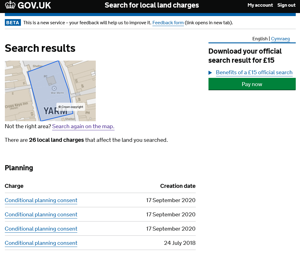Open the second 17 September 2020 planning consent

click(x=41, y=215)
